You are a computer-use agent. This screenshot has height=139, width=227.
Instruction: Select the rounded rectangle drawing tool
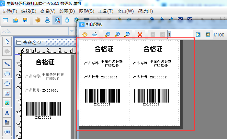tap(7, 74)
